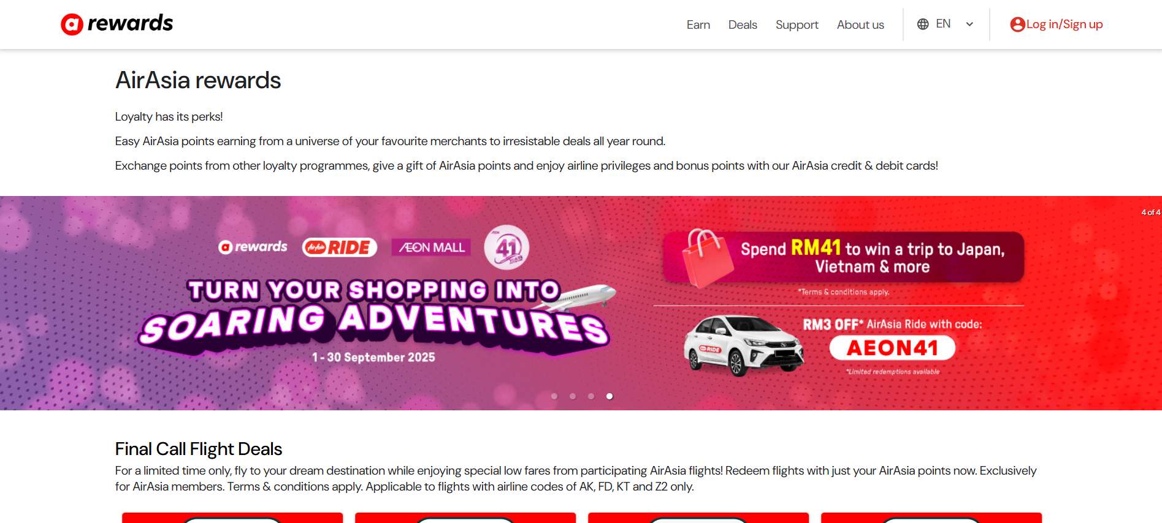
Task: Open the Support menu
Action: [797, 24]
